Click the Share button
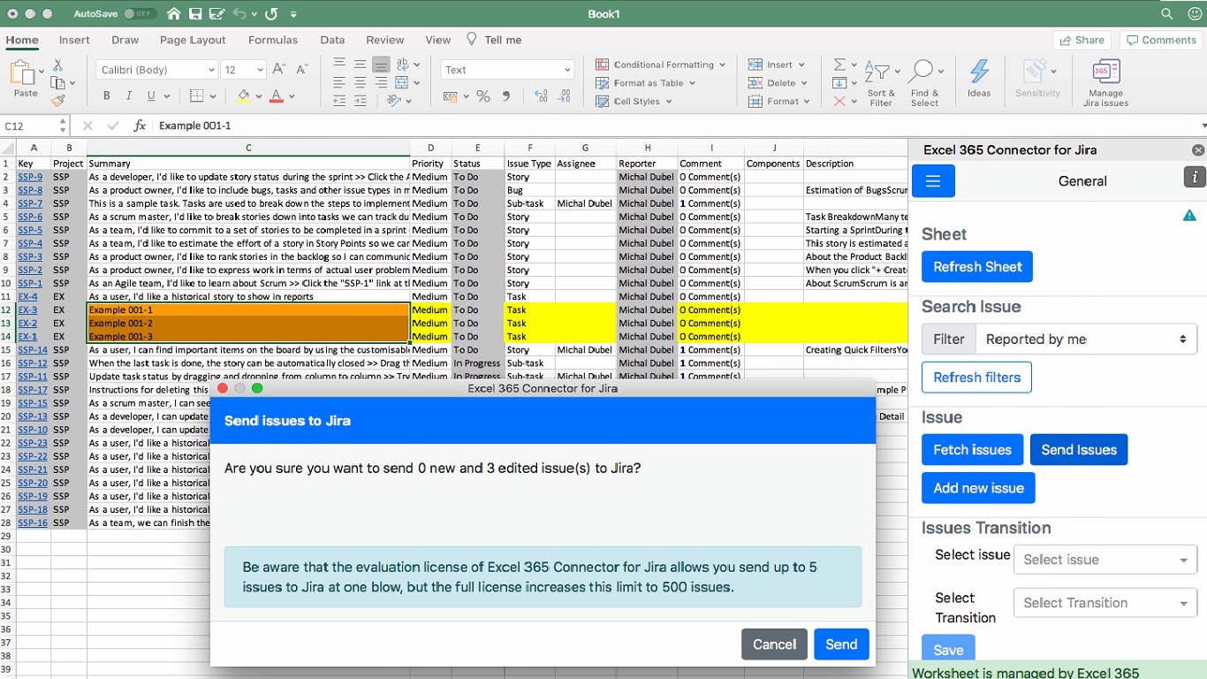1207x679 pixels. coord(1082,40)
